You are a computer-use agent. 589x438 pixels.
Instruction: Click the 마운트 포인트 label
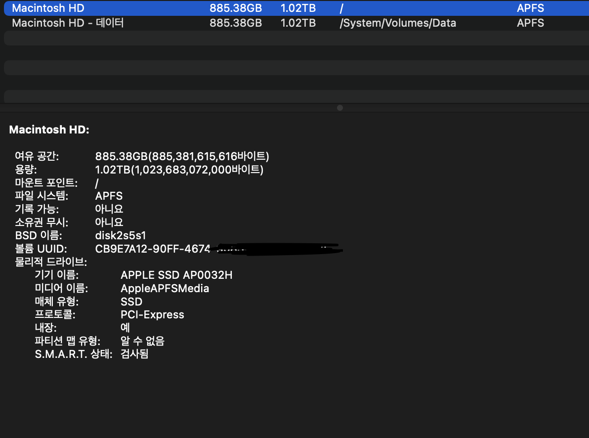46,183
